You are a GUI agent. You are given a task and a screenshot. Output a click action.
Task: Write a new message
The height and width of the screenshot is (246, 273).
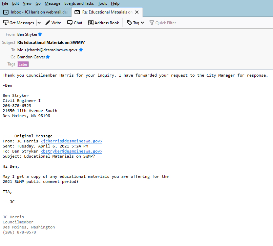click(x=53, y=23)
